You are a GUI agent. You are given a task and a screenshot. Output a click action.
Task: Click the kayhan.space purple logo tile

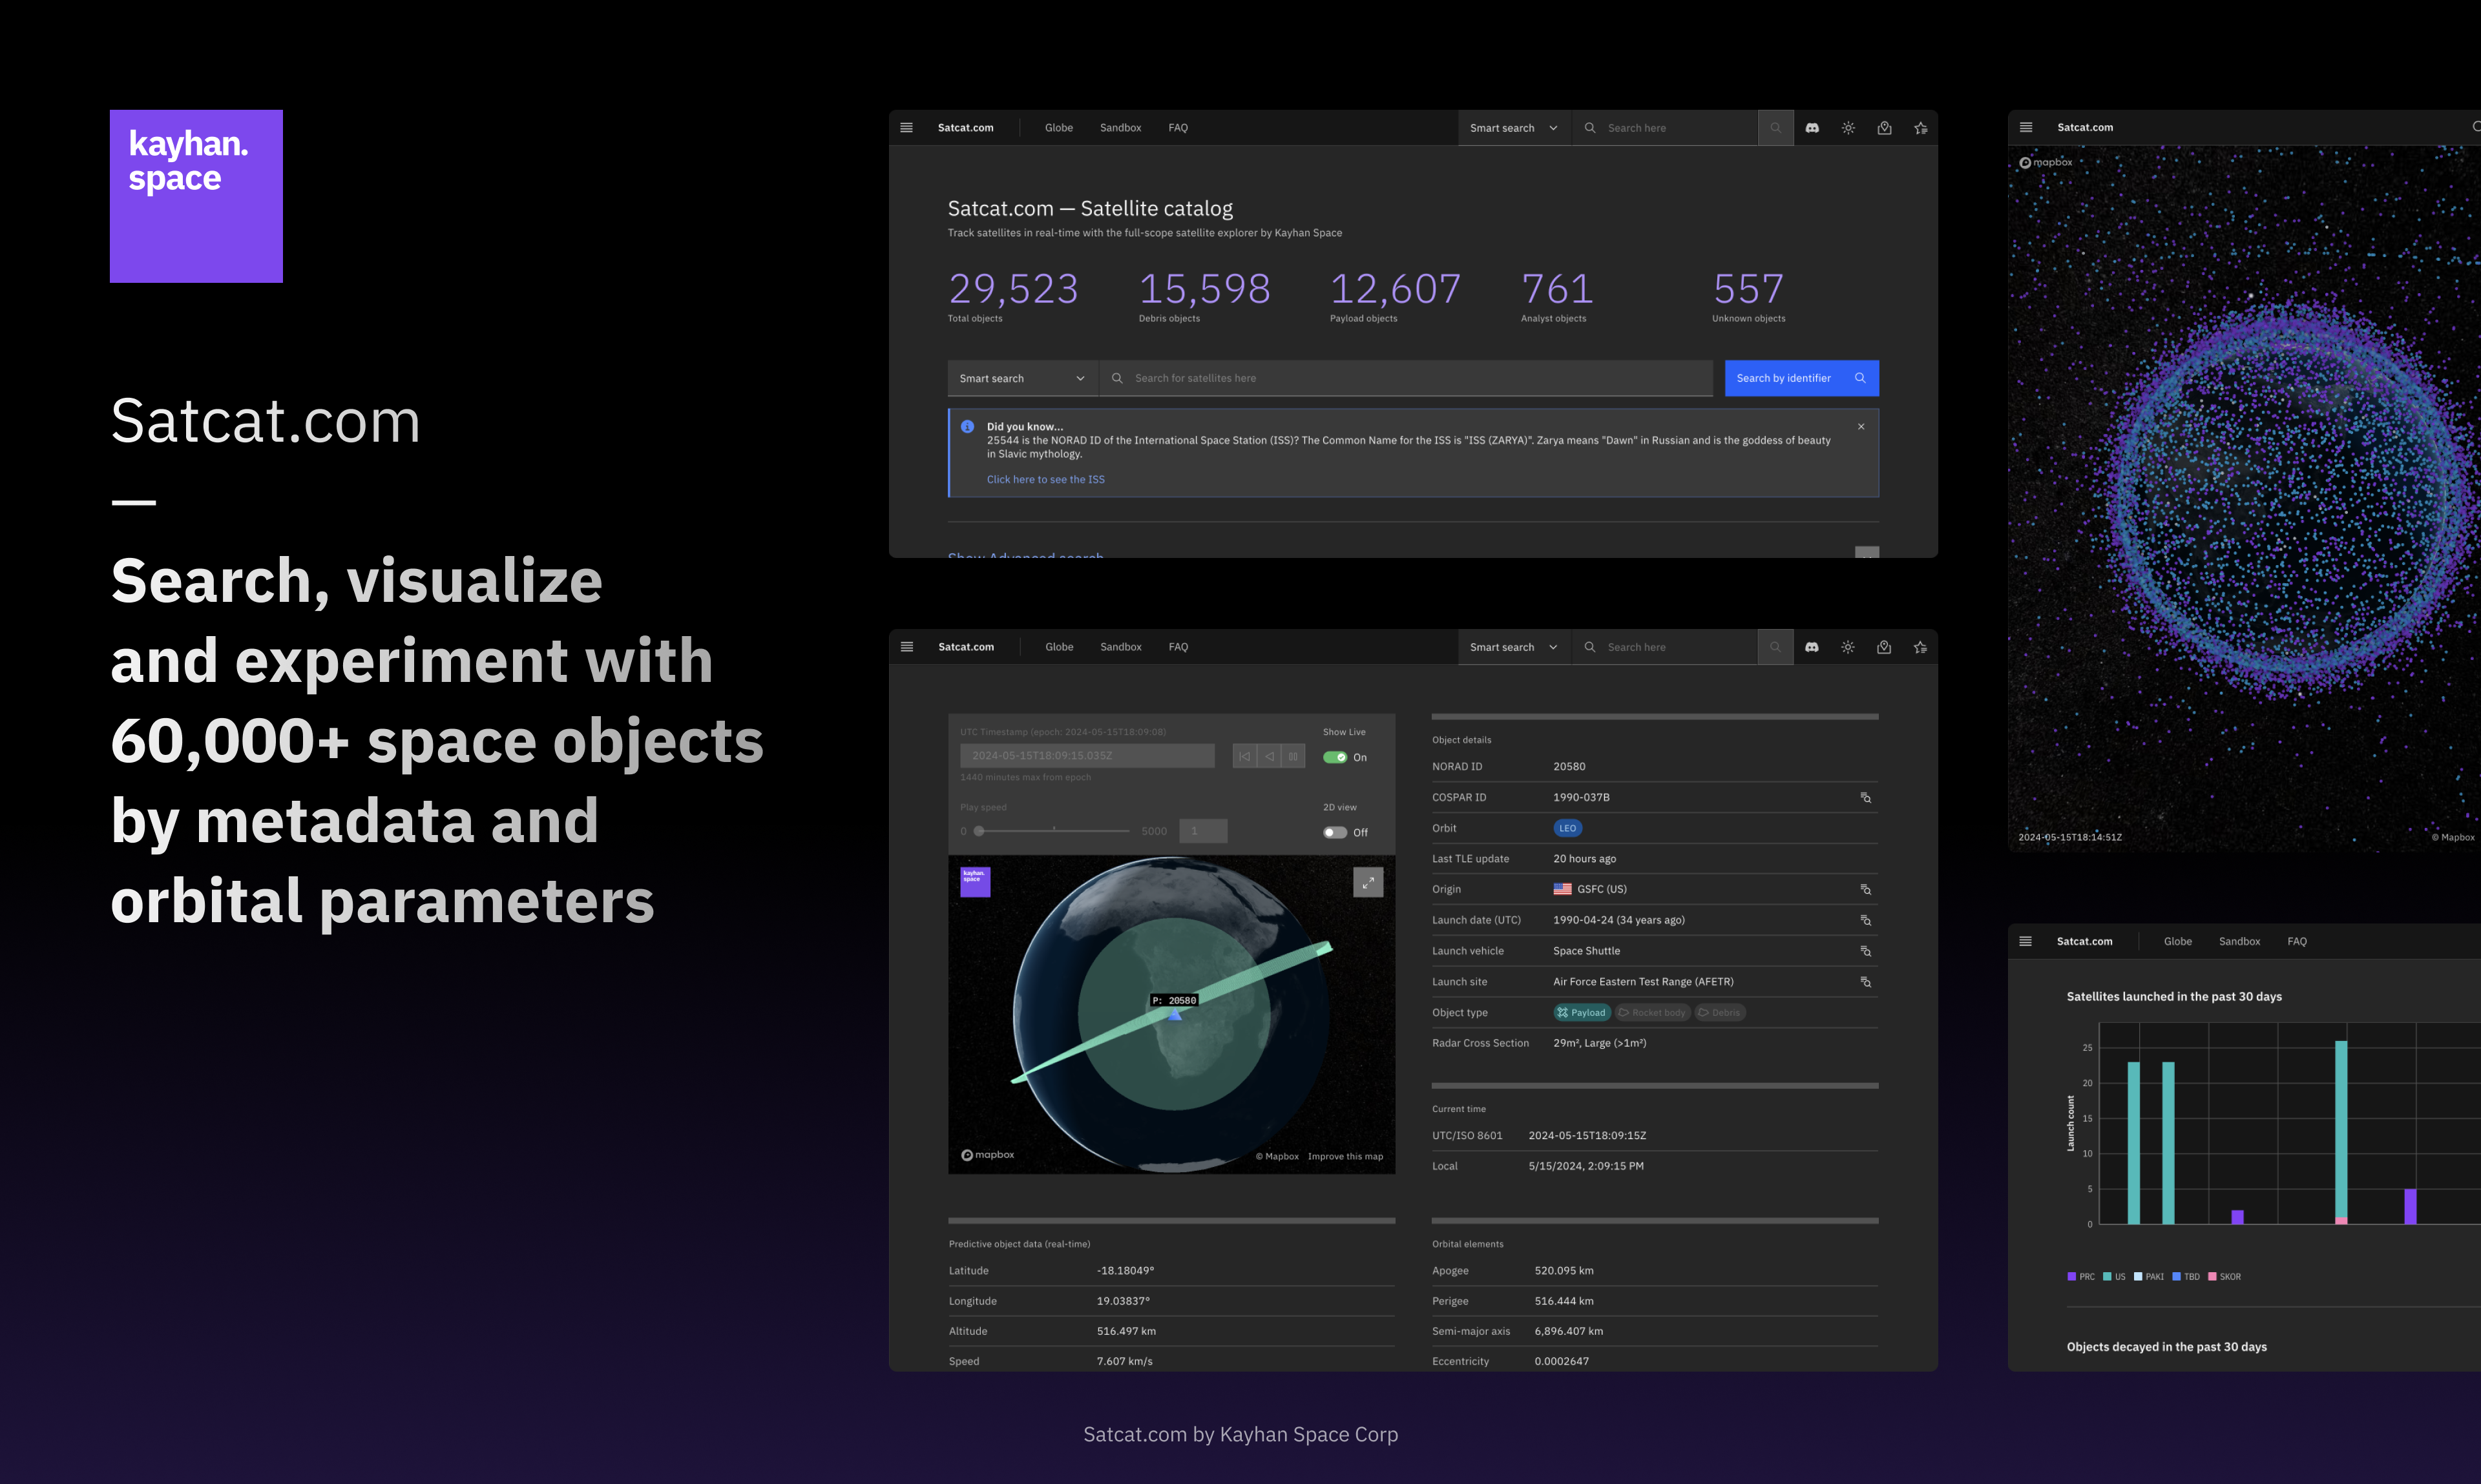point(196,196)
